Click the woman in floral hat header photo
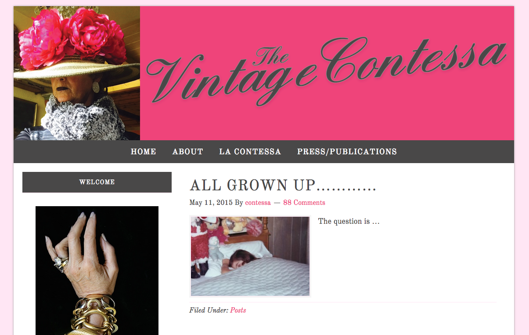Image resolution: width=529 pixels, height=335 pixels. click(x=77, y=73)
